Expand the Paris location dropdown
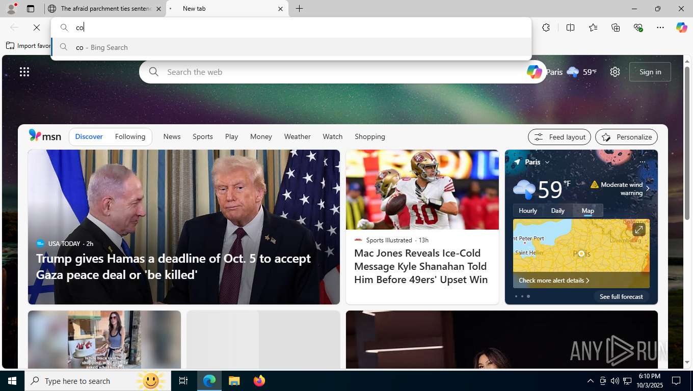Image resolution: width=693 pixels, height=391 pixels. coord(547,162)
